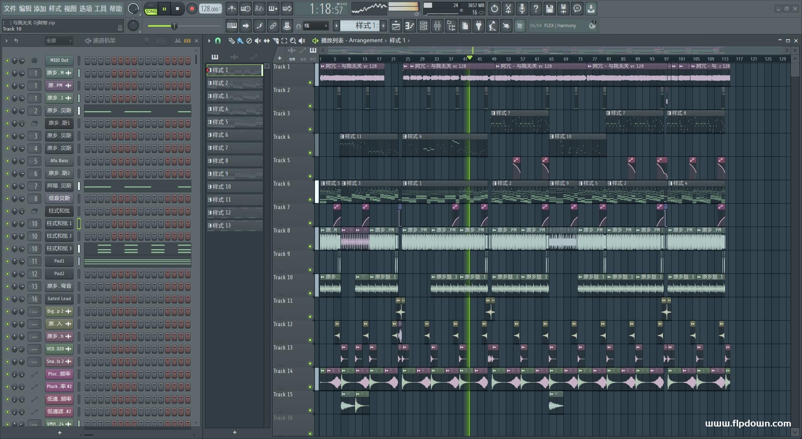Viewport: 802px width, 439px height.
Task: Switch to SONG playback mode
Action: (151, 11)
